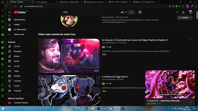Reload the page in browser toolbar

tap(15, 6)
